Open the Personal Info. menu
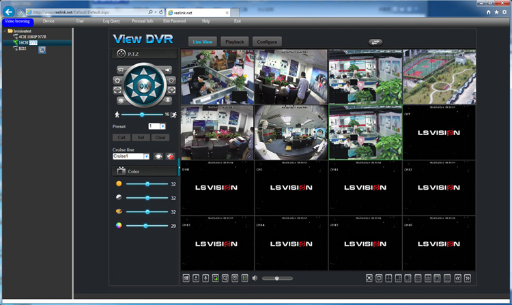This screenshot has width=512, height=305. click(x=143, y=21)
